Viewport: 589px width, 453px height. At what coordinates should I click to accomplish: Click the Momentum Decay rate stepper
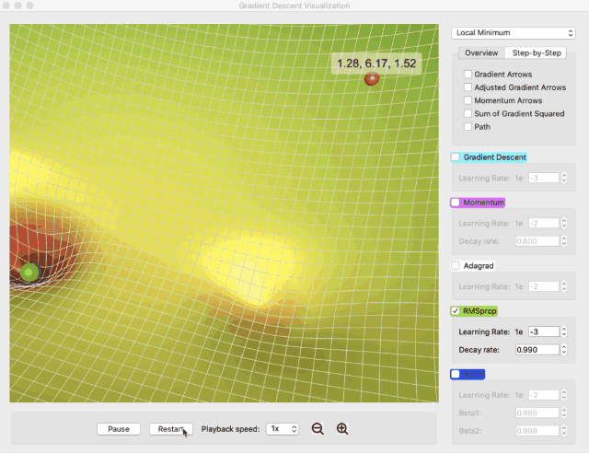[x=564, y=241]
